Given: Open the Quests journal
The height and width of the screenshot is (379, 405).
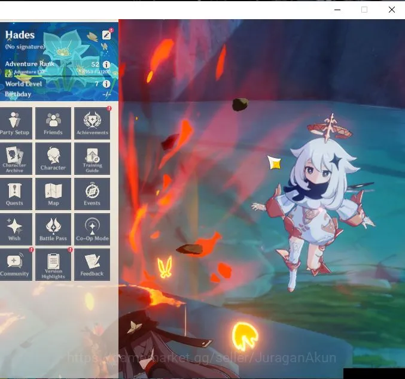Looking at the screenshot, I should coord(16,194).
